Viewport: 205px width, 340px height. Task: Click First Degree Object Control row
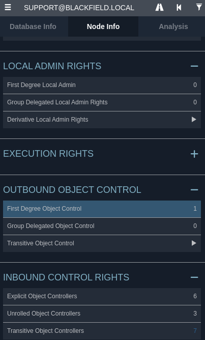(102, 209)
